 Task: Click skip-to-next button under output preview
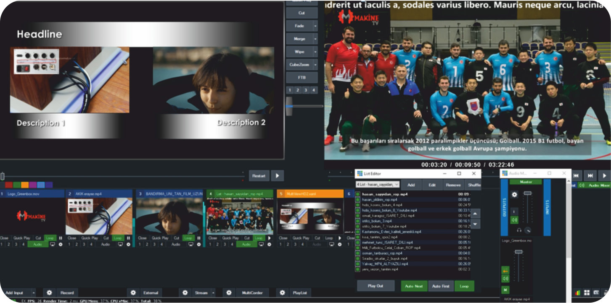click(590, 175)
